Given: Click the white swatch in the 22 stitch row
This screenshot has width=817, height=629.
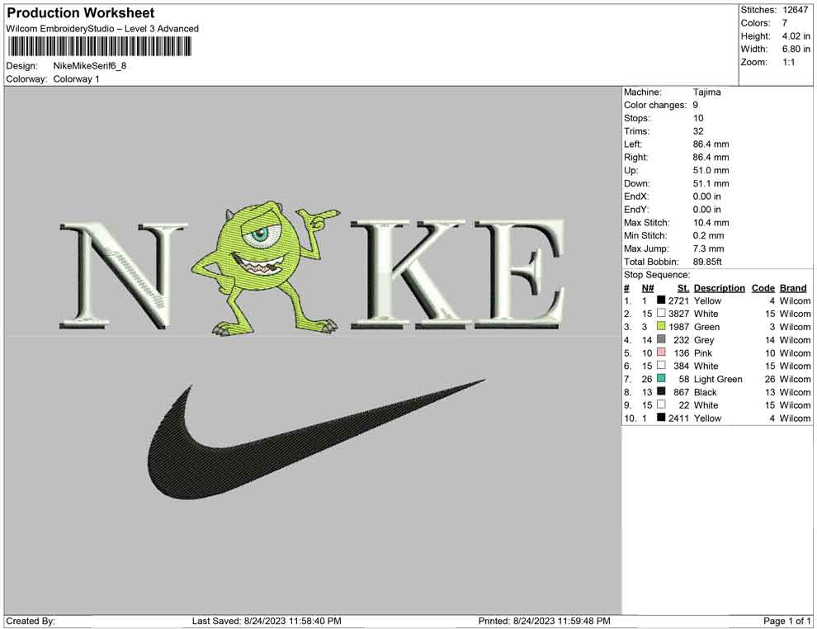Looking at the screenshot, I should click(x=661, y=404).
